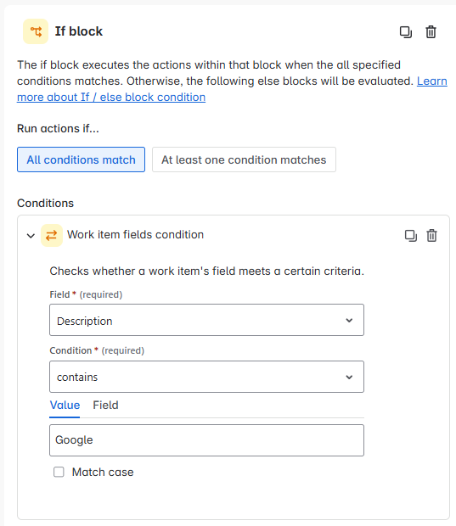Select All conditions match option
This screenshot has width=456, height=526.
coord(81,159)
